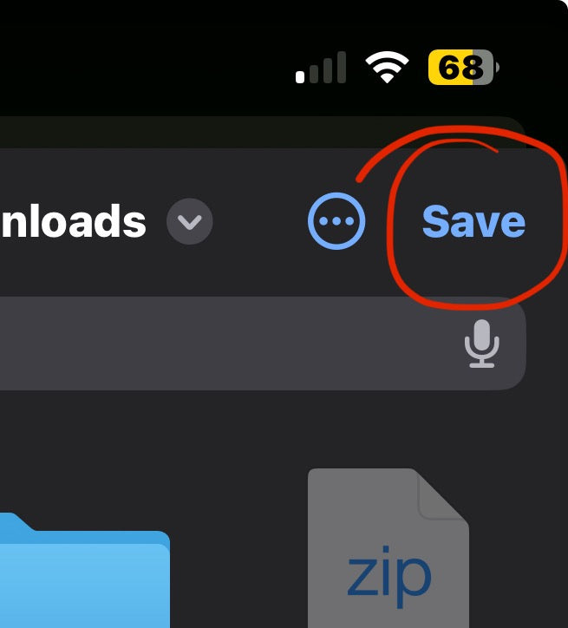This screenshot has width=568, height=628.
Task: Tap the three dots inside the blue circle
Action: pos(336,221)
